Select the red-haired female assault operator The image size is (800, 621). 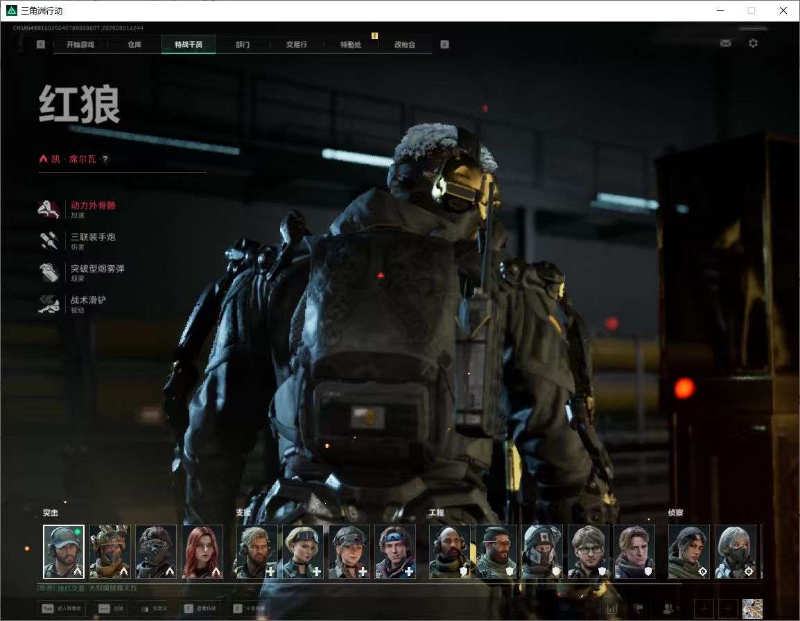tap(202, 552)
